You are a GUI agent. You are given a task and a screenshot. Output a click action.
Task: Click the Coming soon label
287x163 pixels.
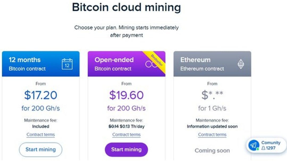212,151
